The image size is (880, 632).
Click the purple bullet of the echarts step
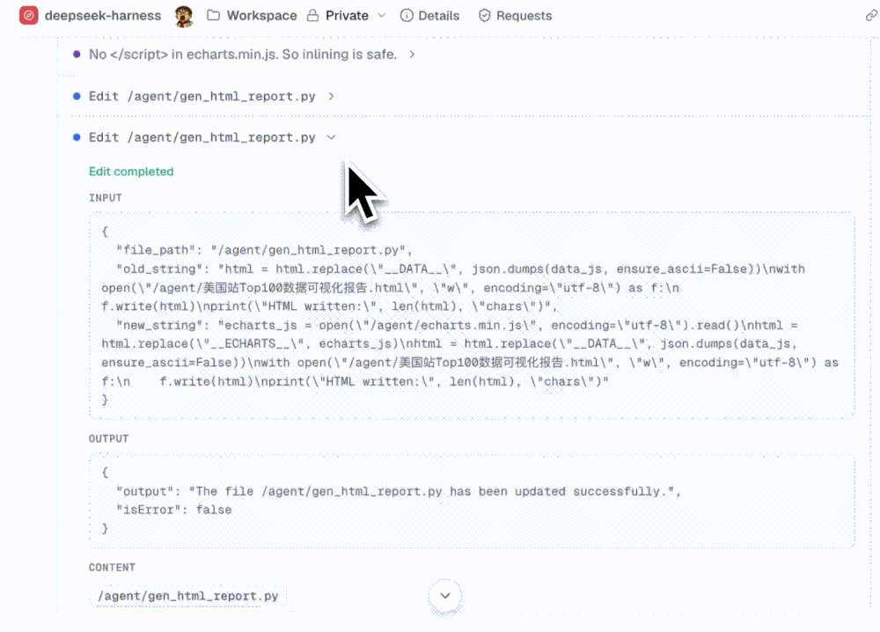pos(77,55)
